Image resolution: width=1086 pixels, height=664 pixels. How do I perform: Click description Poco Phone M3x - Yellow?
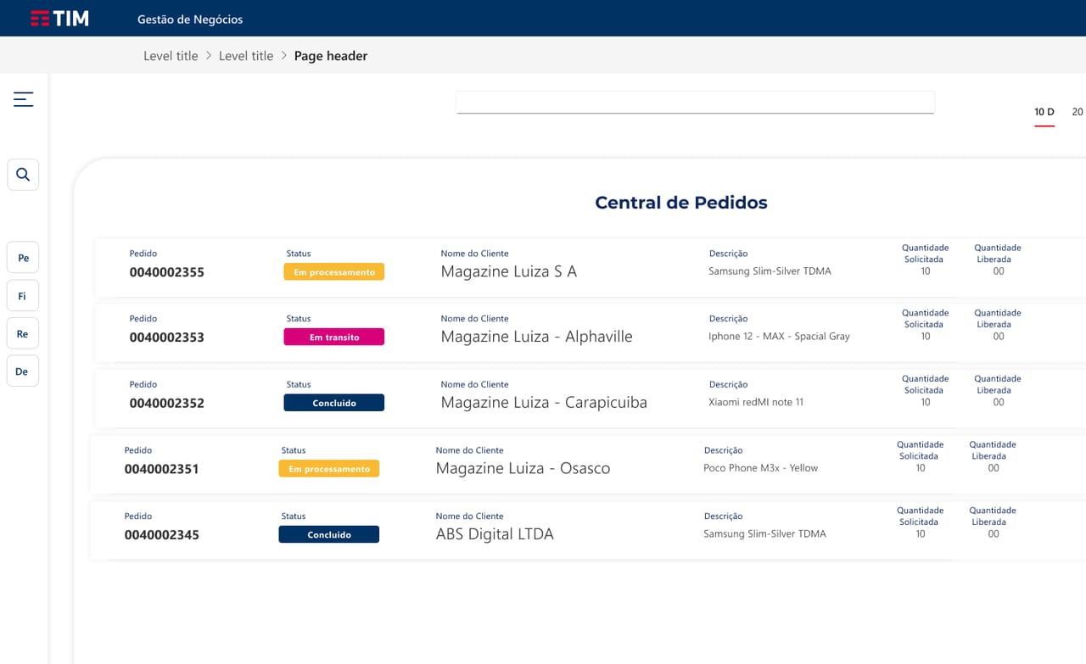point(761,468)
